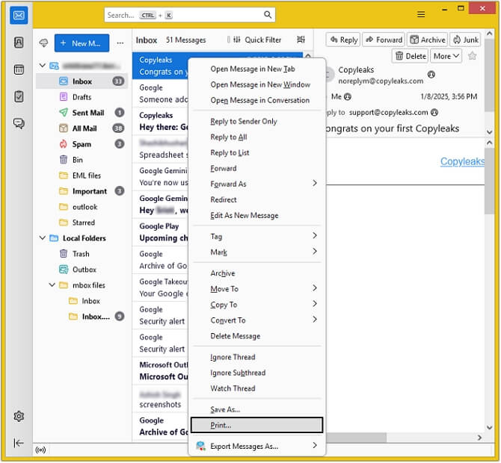Click the Junk button
Viewport: 501px width, 463px height.
tap(466, 40)
